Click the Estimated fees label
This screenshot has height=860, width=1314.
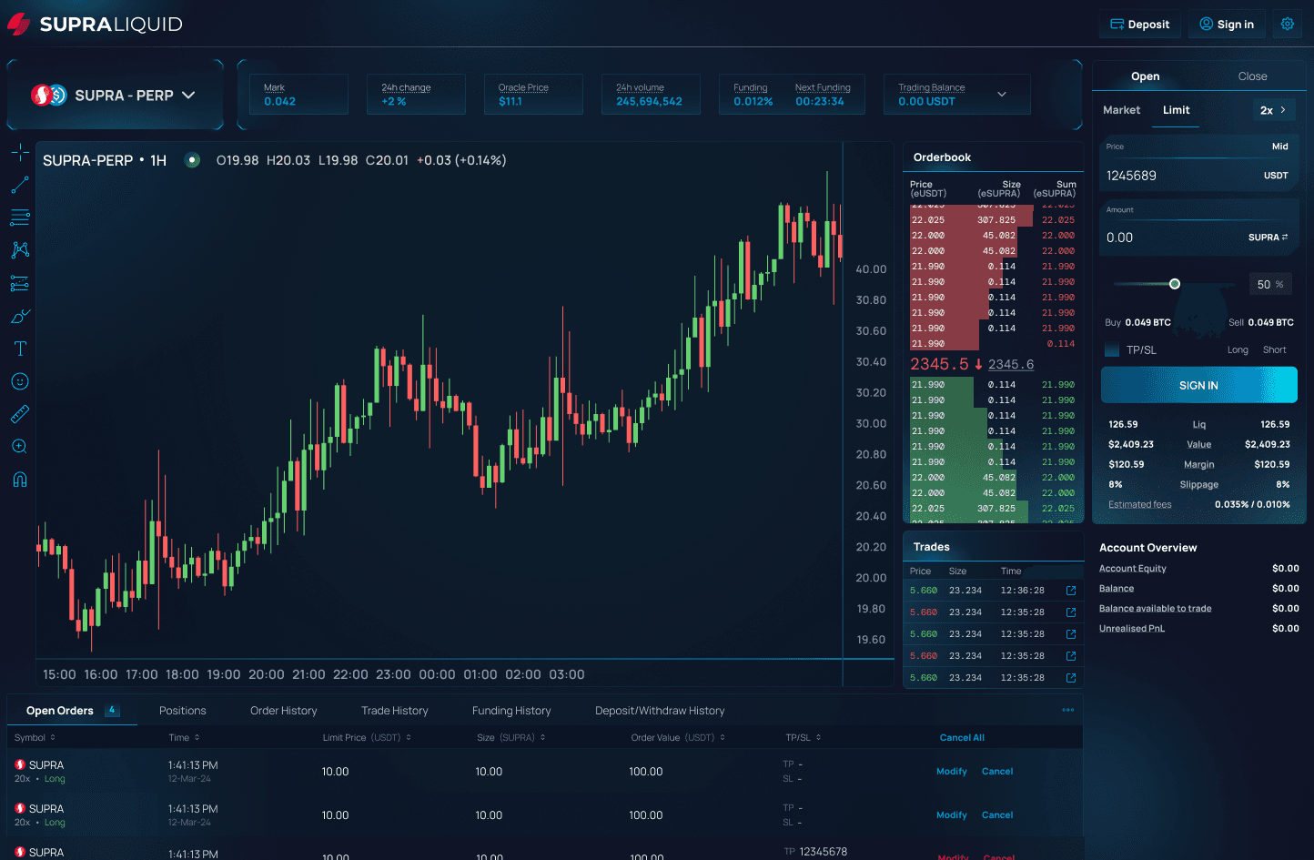1140,505
